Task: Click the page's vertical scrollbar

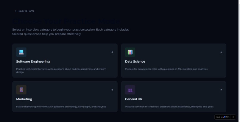Action: click(239, 61)
